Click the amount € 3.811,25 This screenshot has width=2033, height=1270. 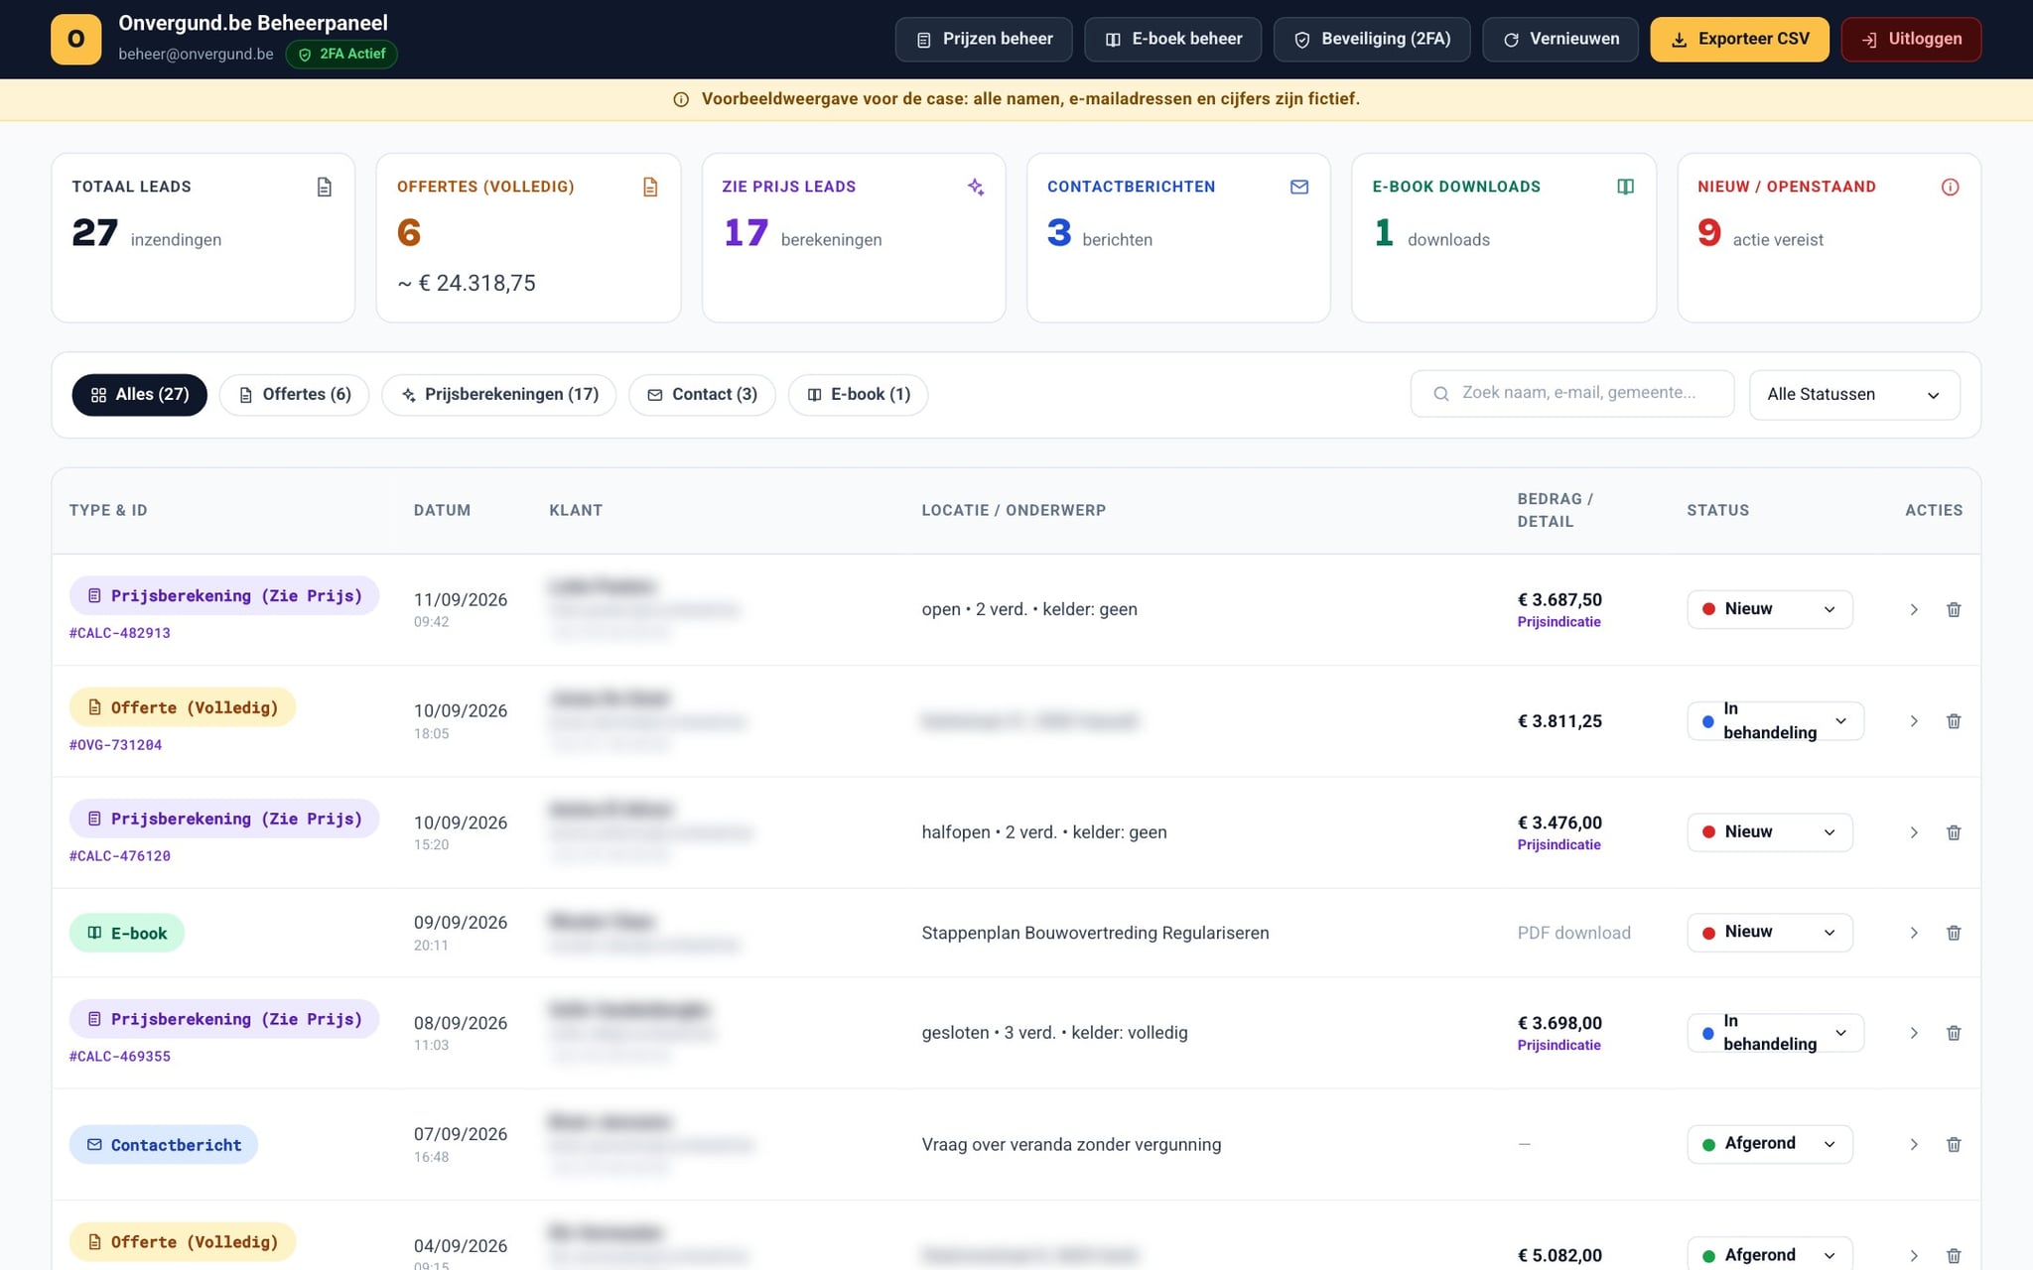pos(1559,721)
